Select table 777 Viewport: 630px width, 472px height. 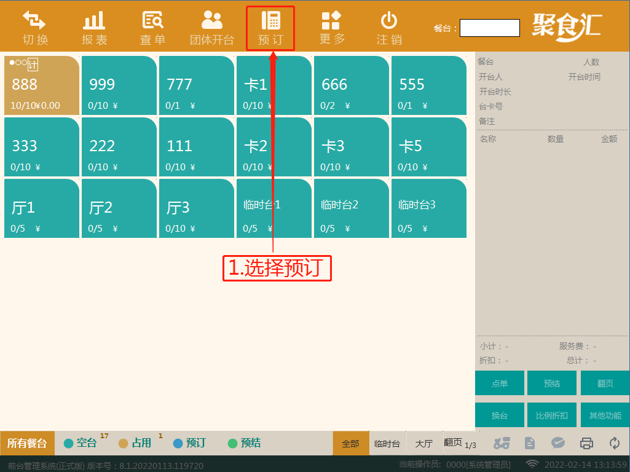197,85
